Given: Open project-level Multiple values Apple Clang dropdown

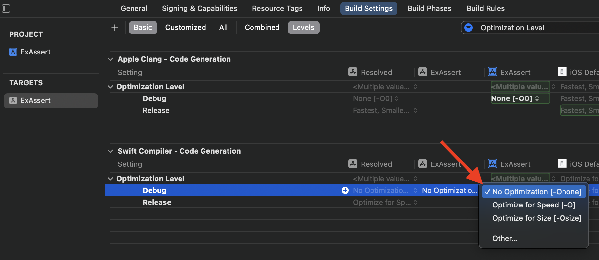Looking at the screenshot, I should pyautogui.click(x=520, y=87).
